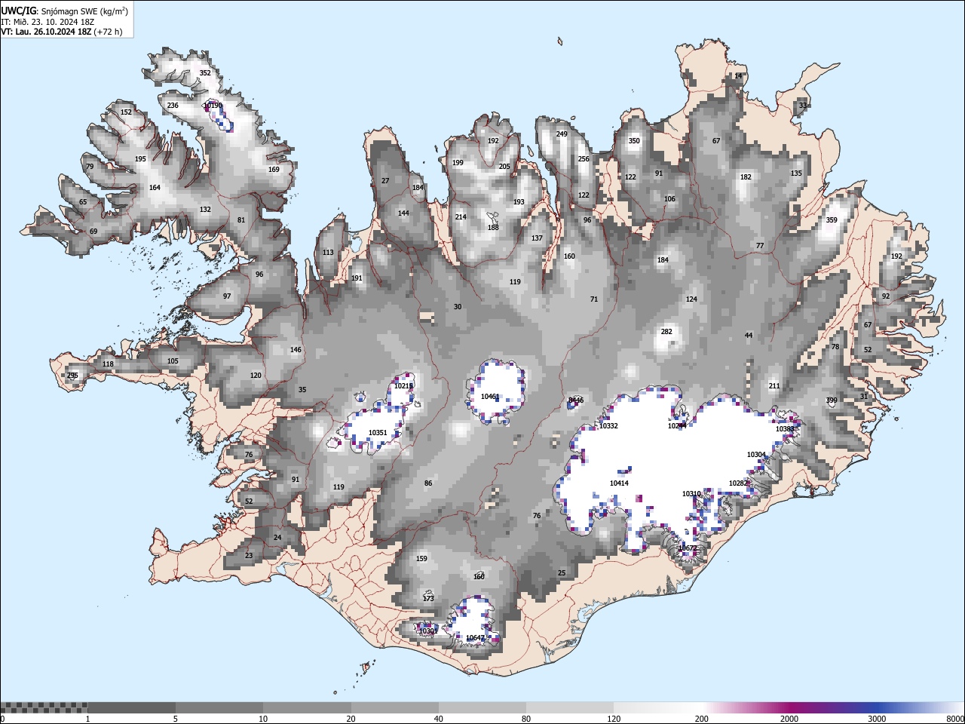Click the legend tick label 120
Viewport: 965px width, 724px height.
(x=614, y=719)
